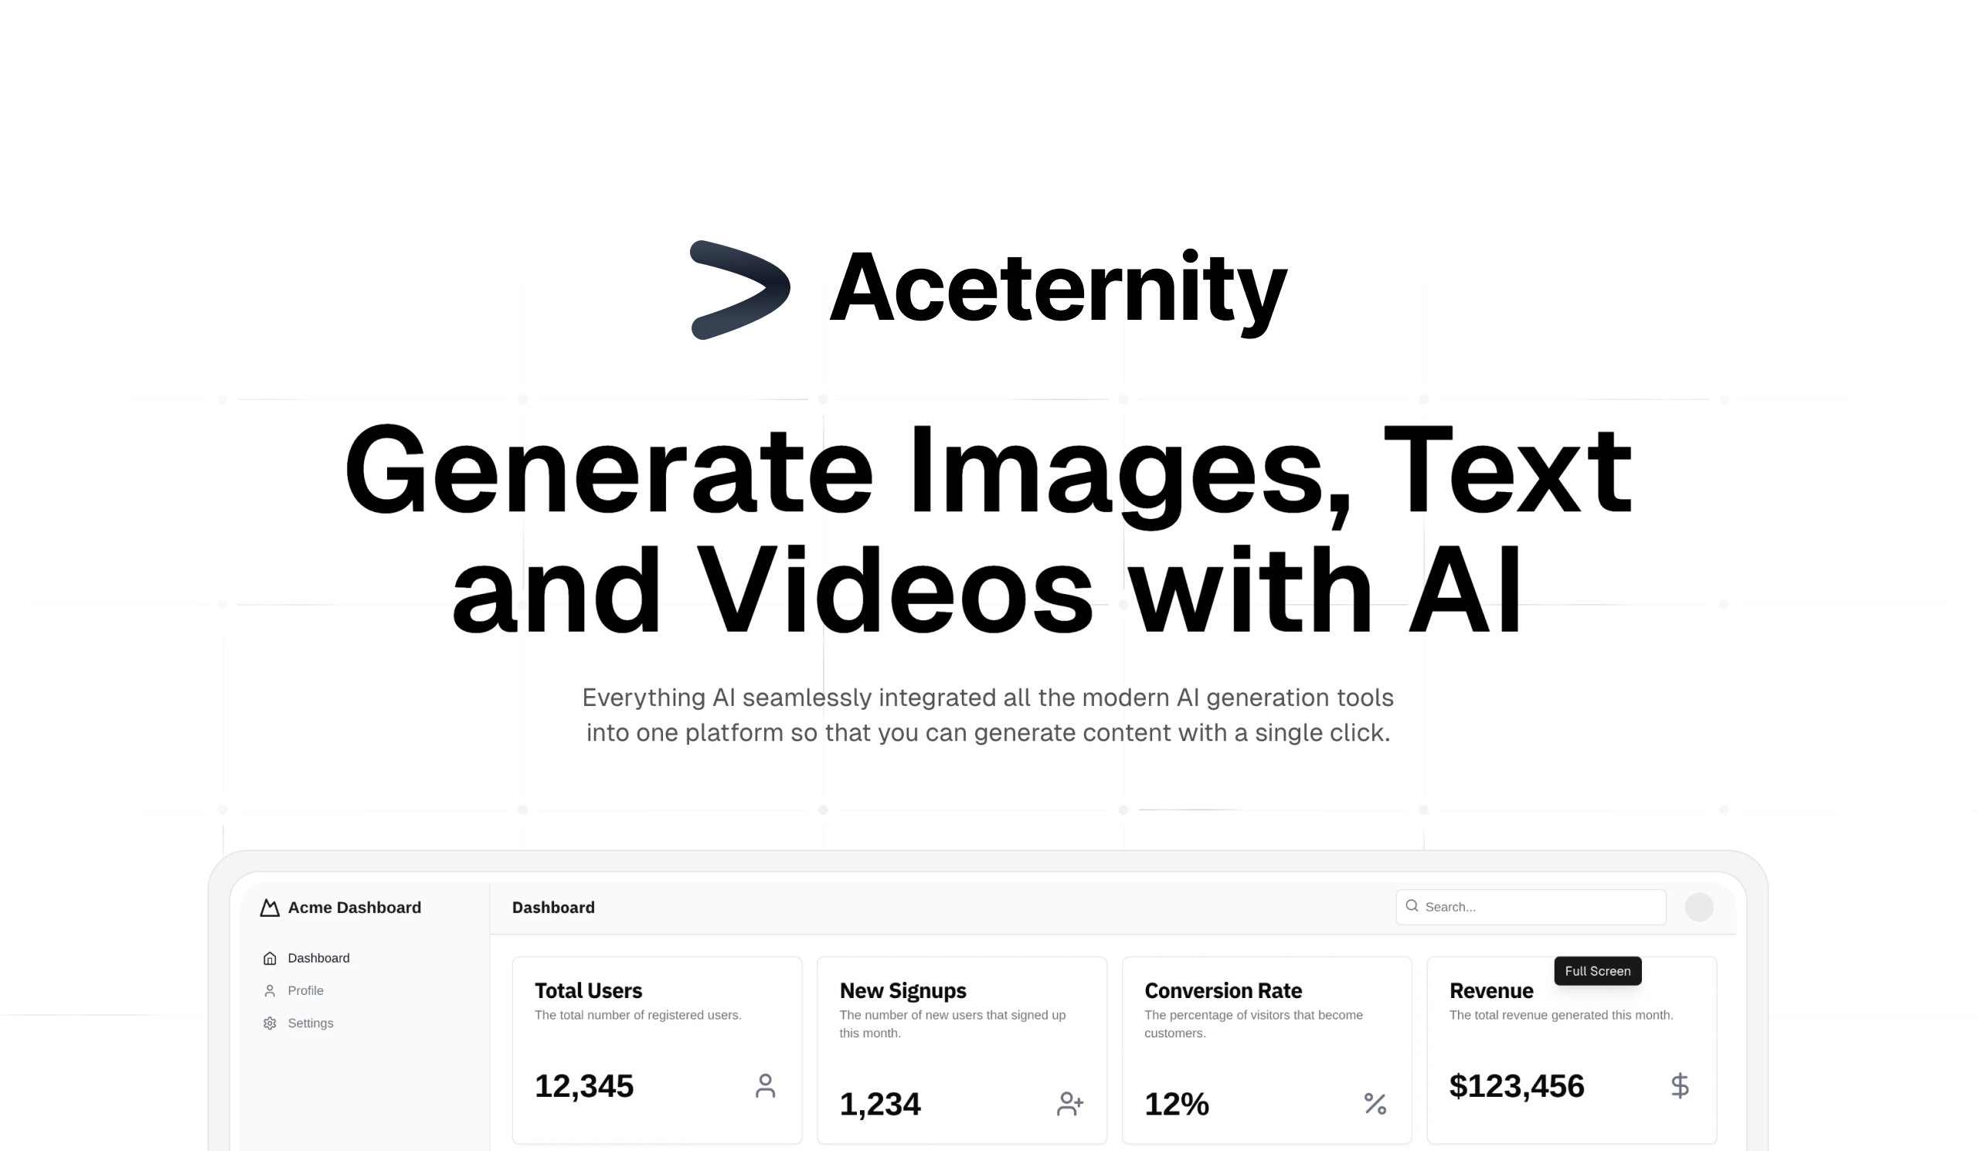The image size is (1978, 1151).
Task: Enable the Full Screen mode toggle
Action: (1597, 970)
